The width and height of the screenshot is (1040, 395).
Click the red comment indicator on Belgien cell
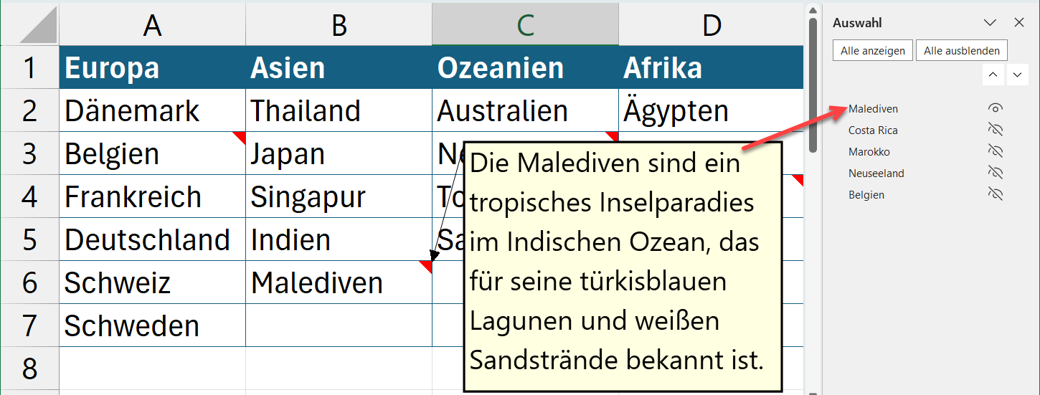(240, 136)
